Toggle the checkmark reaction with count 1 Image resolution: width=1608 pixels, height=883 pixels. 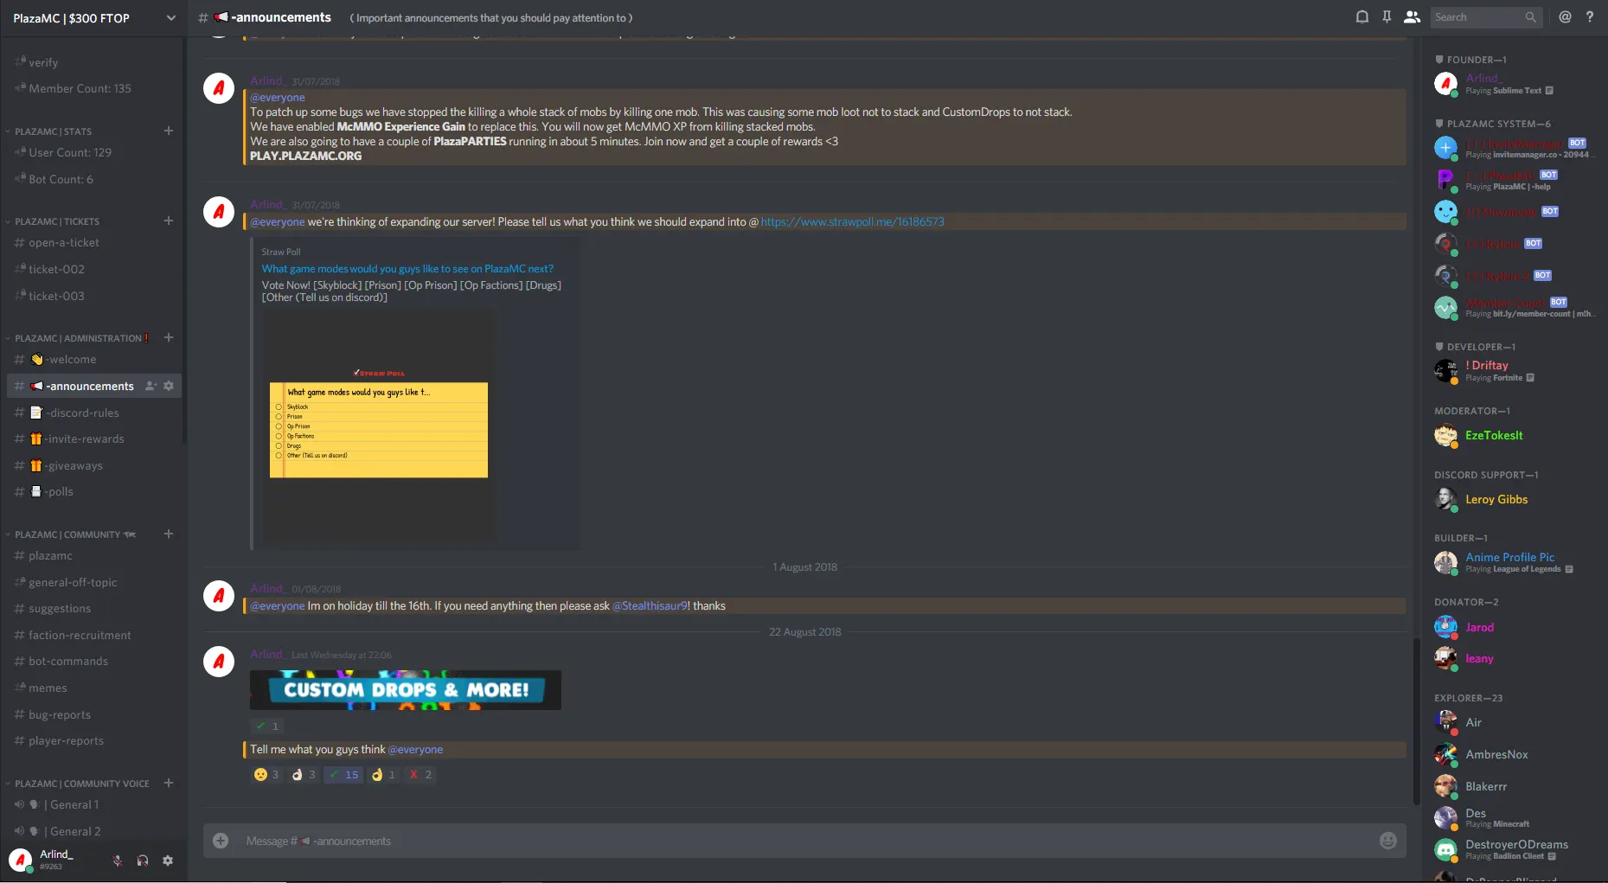(x=266, y=726)
